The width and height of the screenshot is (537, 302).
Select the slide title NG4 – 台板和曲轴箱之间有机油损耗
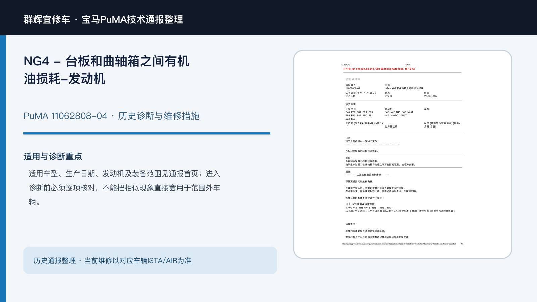(106, 70)
